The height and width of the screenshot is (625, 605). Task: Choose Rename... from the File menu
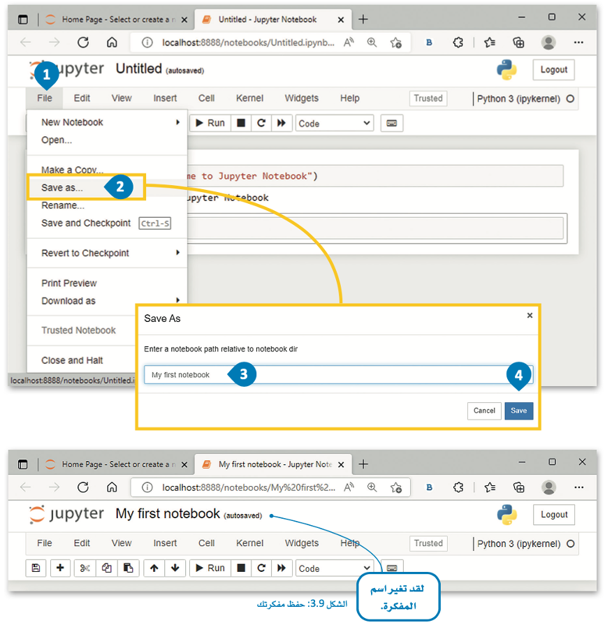63,205
